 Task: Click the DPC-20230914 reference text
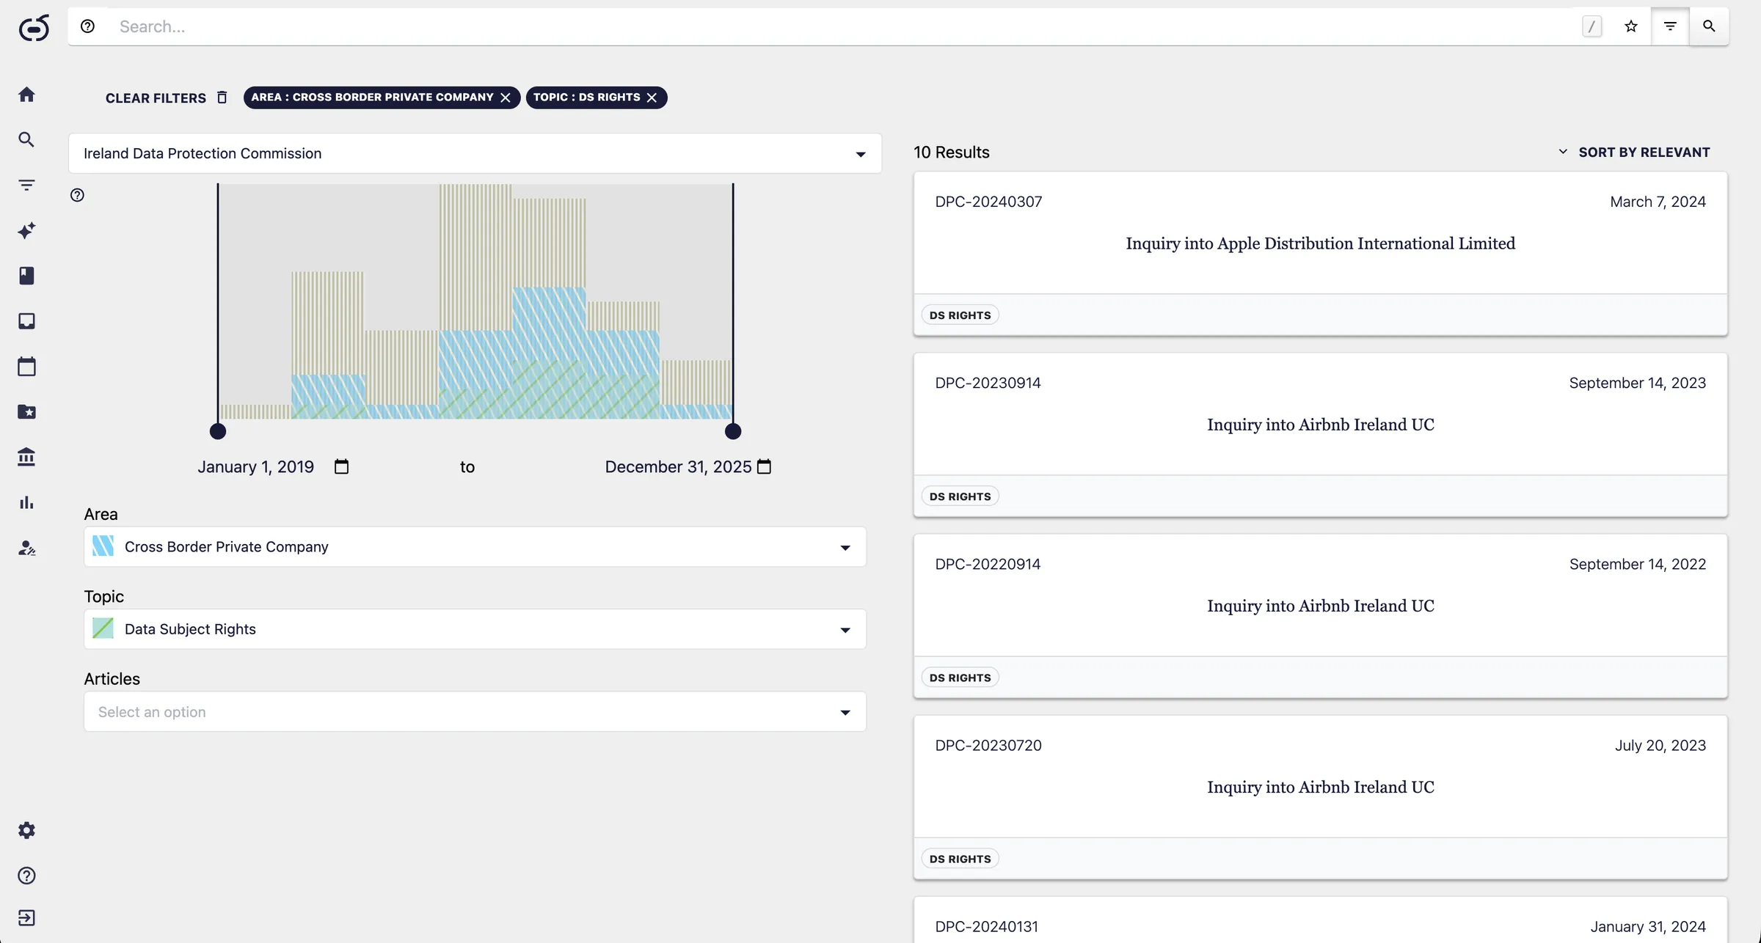click(988, 383)
